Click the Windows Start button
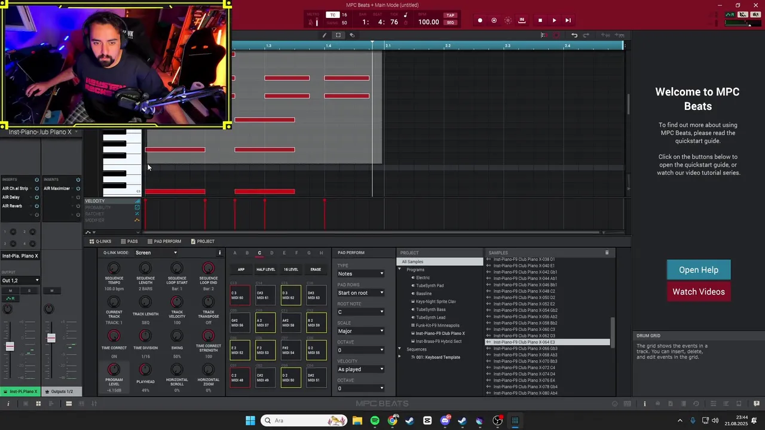This screenshot has height=430, width=765. tap(250, 420)
